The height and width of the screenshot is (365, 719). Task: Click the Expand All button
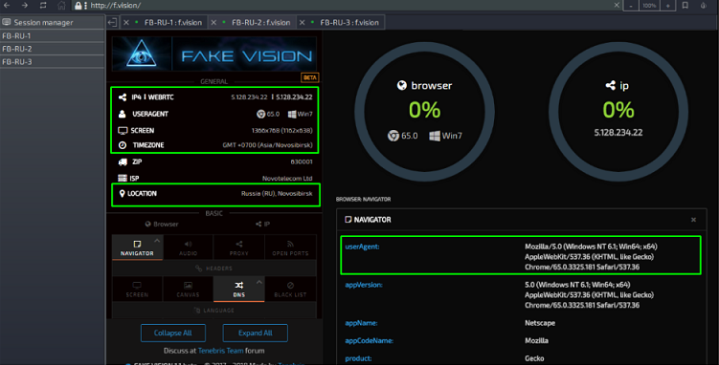coord(256,333)
